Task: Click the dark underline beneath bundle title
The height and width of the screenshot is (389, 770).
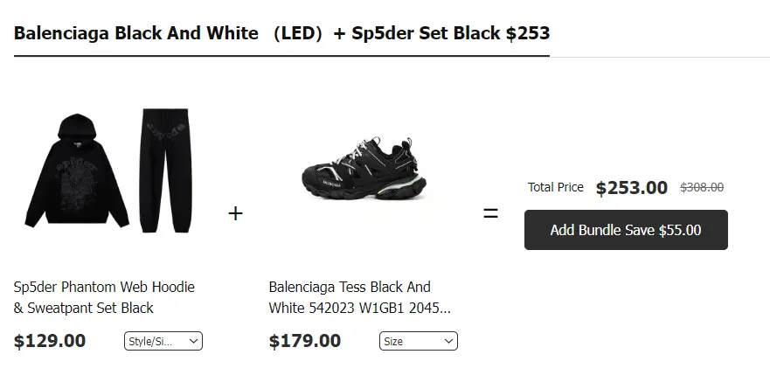Action: (x=281, y=56)
